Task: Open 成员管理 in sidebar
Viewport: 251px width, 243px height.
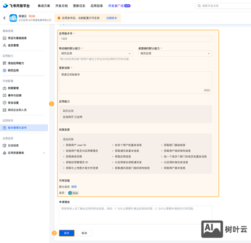Action: [13, 45]
